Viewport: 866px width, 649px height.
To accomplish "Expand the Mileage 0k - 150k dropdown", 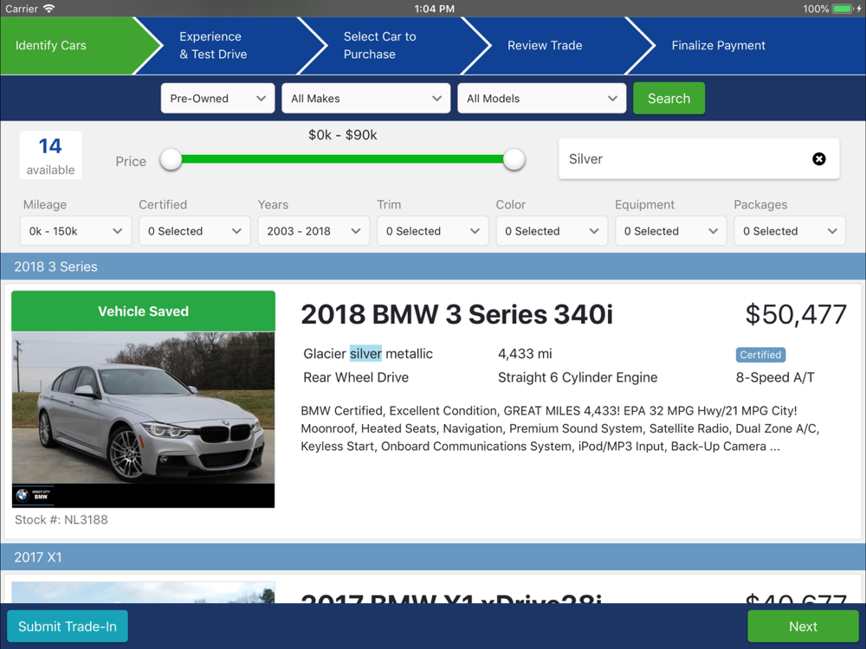I will click(75, 231).
